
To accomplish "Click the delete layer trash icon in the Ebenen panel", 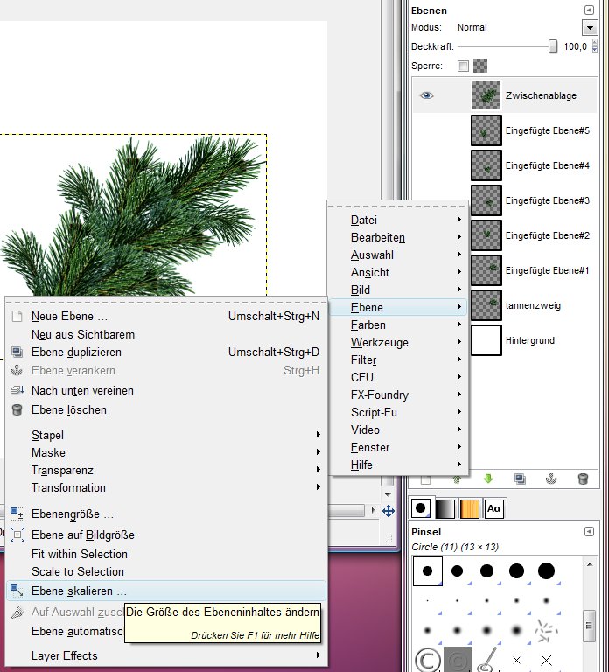I will point(583,479).
